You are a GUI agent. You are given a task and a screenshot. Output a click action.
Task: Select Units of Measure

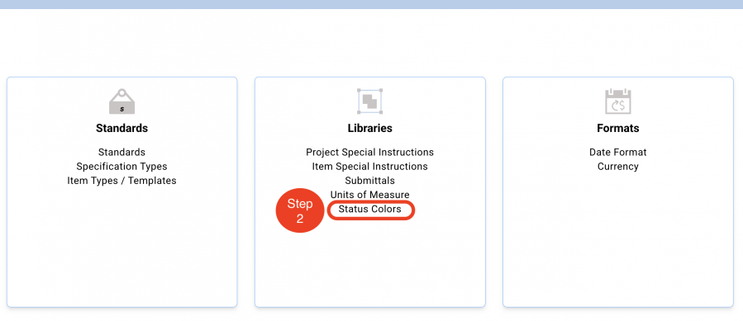[x=369, y=195]
